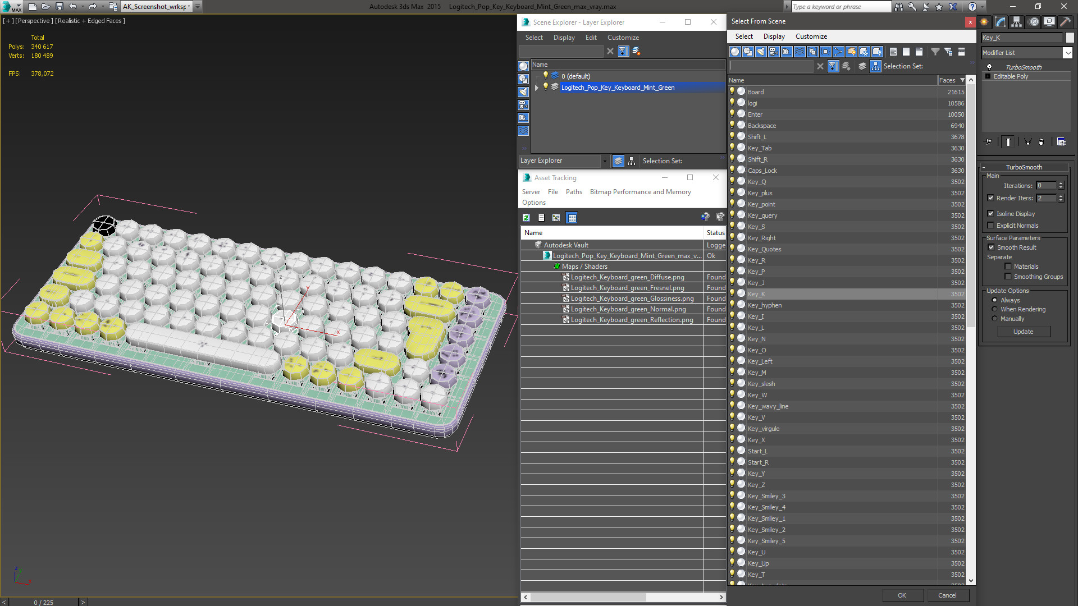Image resolution: width=1078 pixels, height=606 pixels.
Task: Click the Save file icon in top toolbar
Action: (x=60, y=7)
